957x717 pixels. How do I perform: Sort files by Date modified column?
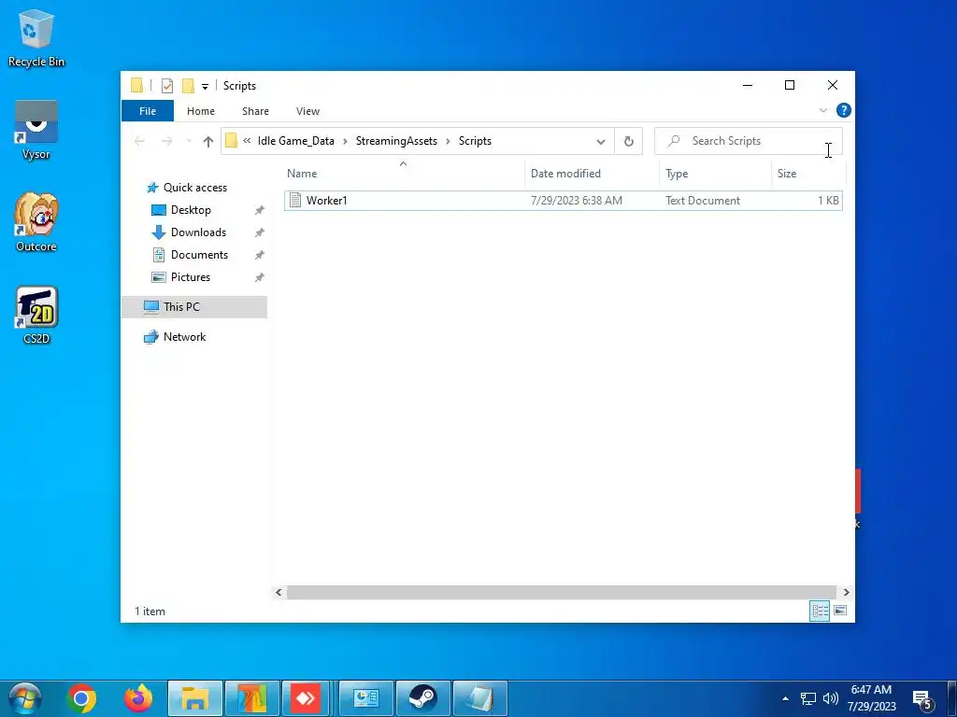point(592,173)
